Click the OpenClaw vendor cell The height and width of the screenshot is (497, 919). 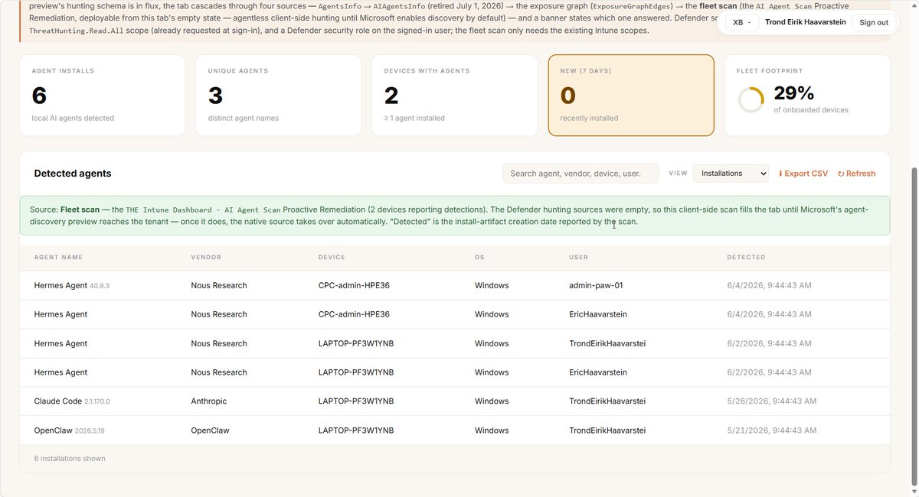(x=210, y=430)
